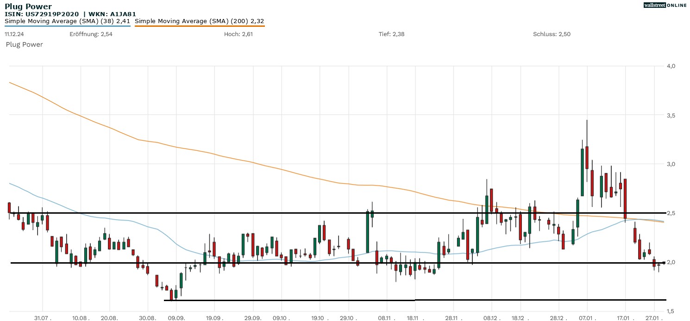
Task: Toggle the Simple Moving Average (38) legend
Action: pyautogui.click(x=68, y=21)
